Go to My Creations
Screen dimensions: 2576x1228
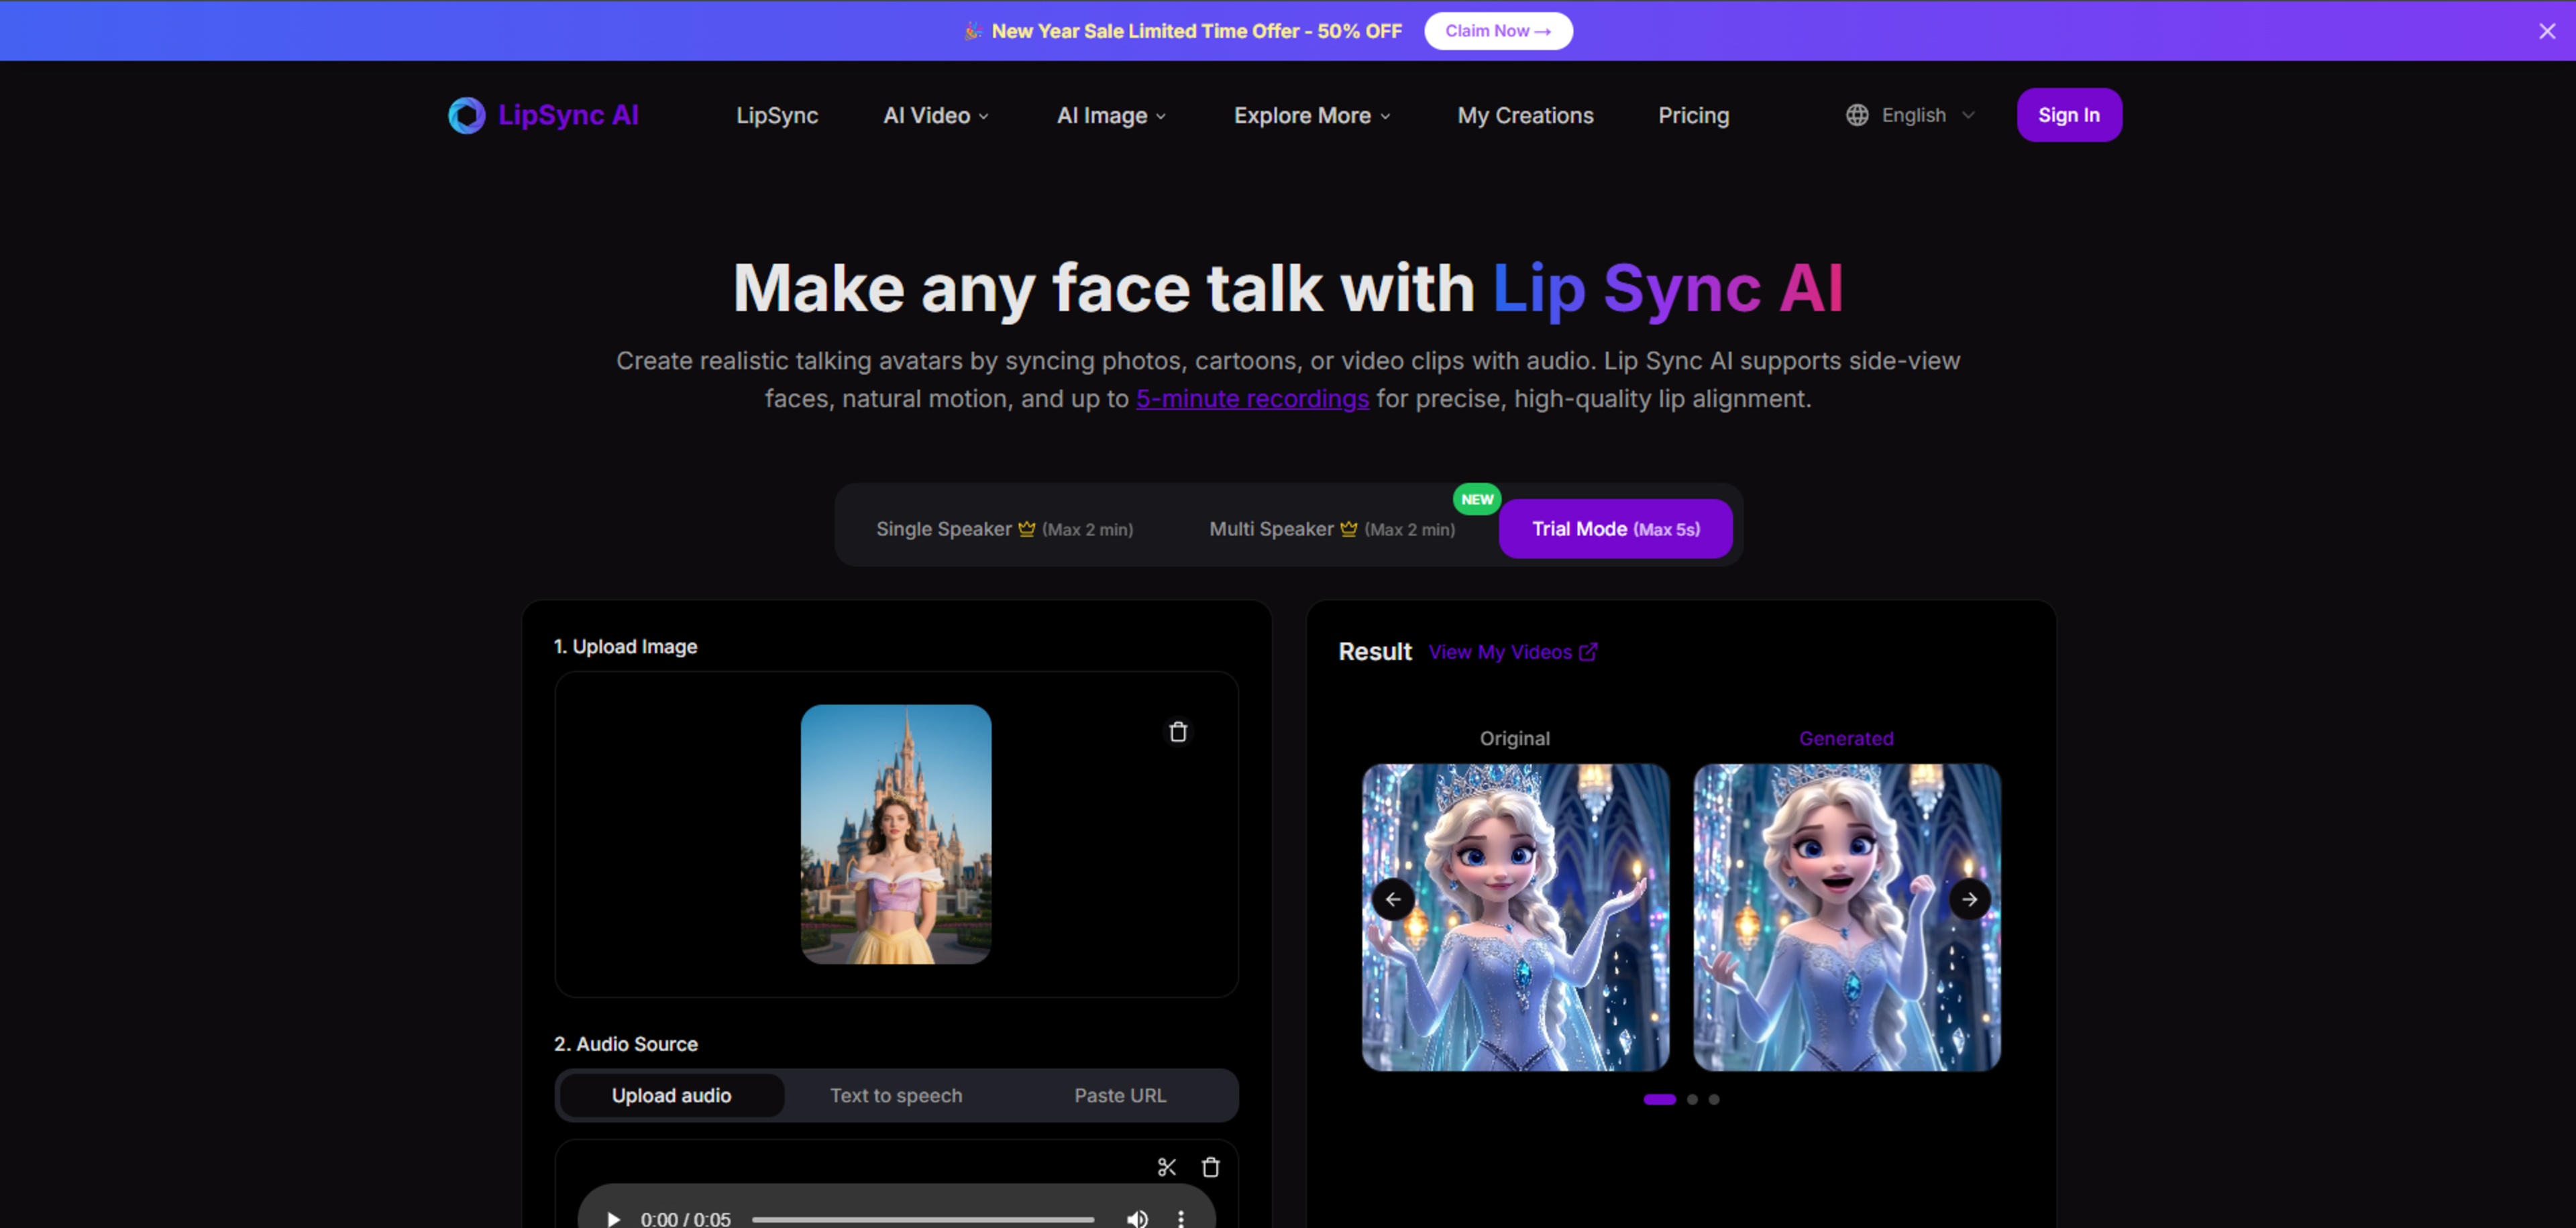[1525, 115]
